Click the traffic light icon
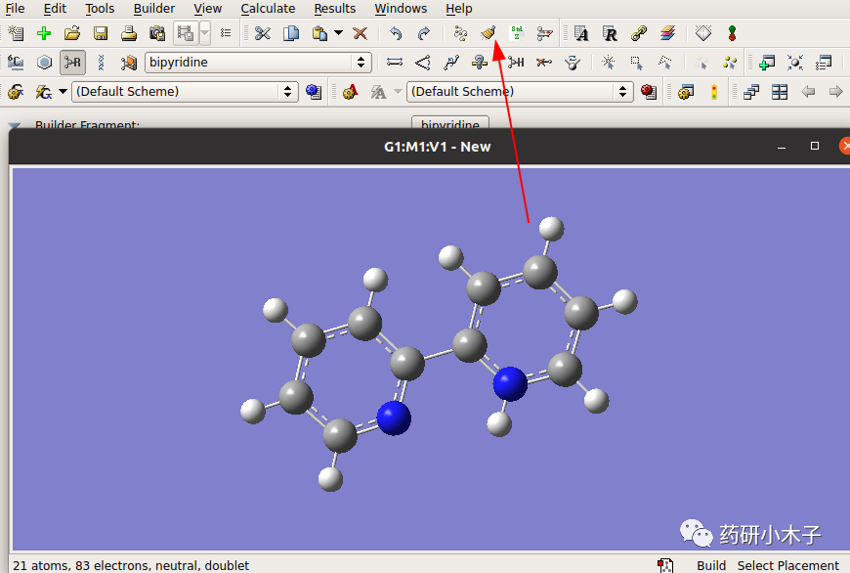 (714, 92)
